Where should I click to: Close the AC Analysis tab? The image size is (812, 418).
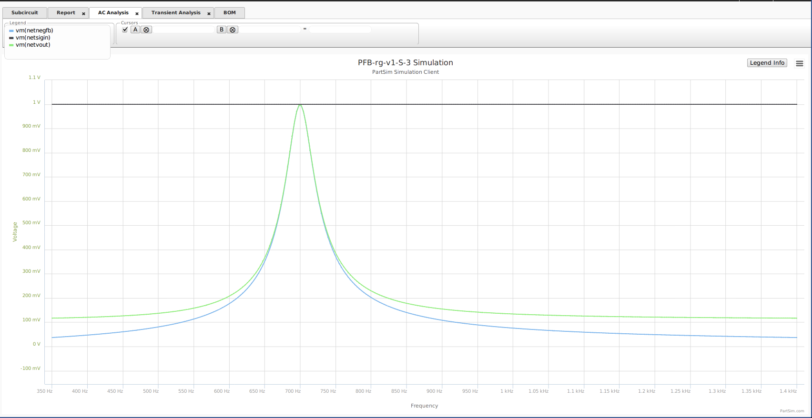137,14
